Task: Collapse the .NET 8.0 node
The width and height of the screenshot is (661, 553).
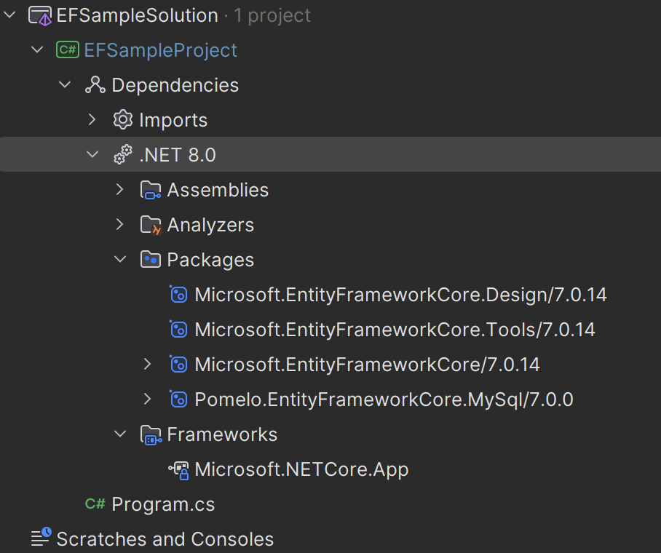Action: point(92,155)
